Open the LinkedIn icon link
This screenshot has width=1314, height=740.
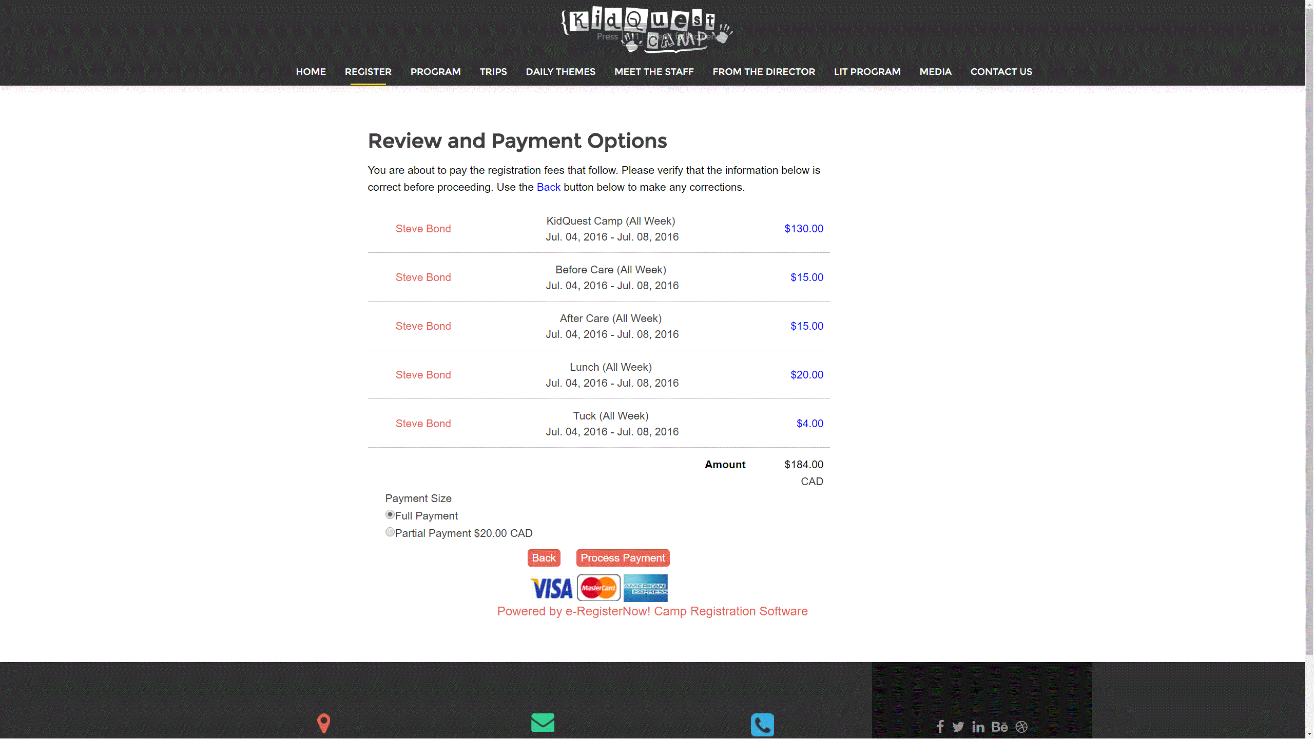pyautogui.click(x=978, y=727)
